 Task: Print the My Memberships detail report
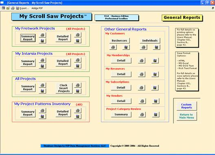click(x=142, y=61)
